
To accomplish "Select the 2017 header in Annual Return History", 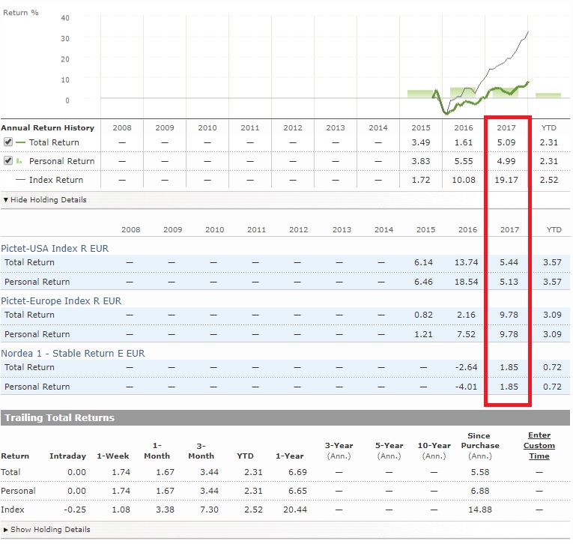I will pos(507,128).
